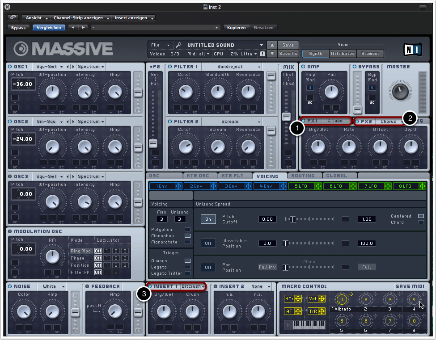The width and height of the screenshot is (436, 340).
Task: Click the 1Env modulation drag handle
Action: tap(178, 186)
